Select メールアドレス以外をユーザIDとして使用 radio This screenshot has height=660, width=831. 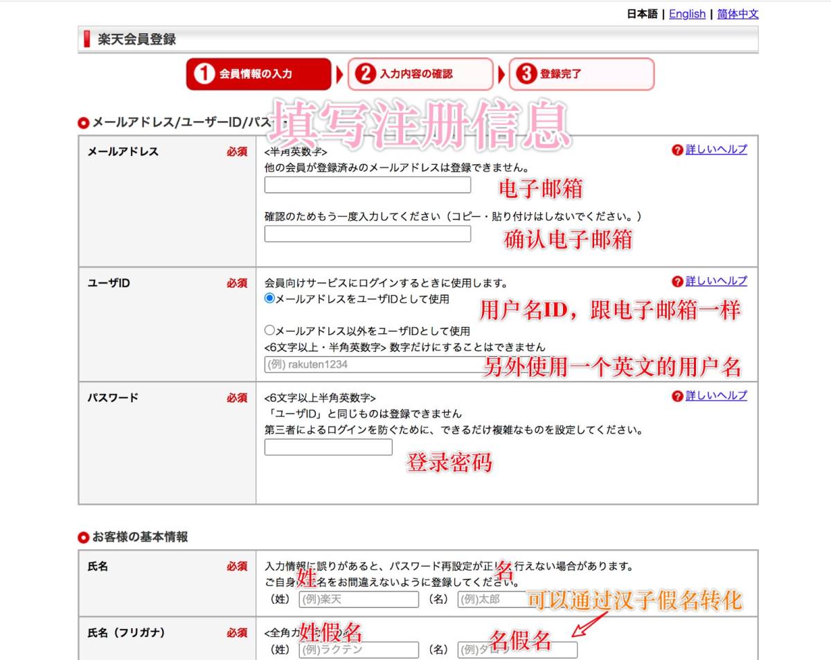(x=270, y=331)
